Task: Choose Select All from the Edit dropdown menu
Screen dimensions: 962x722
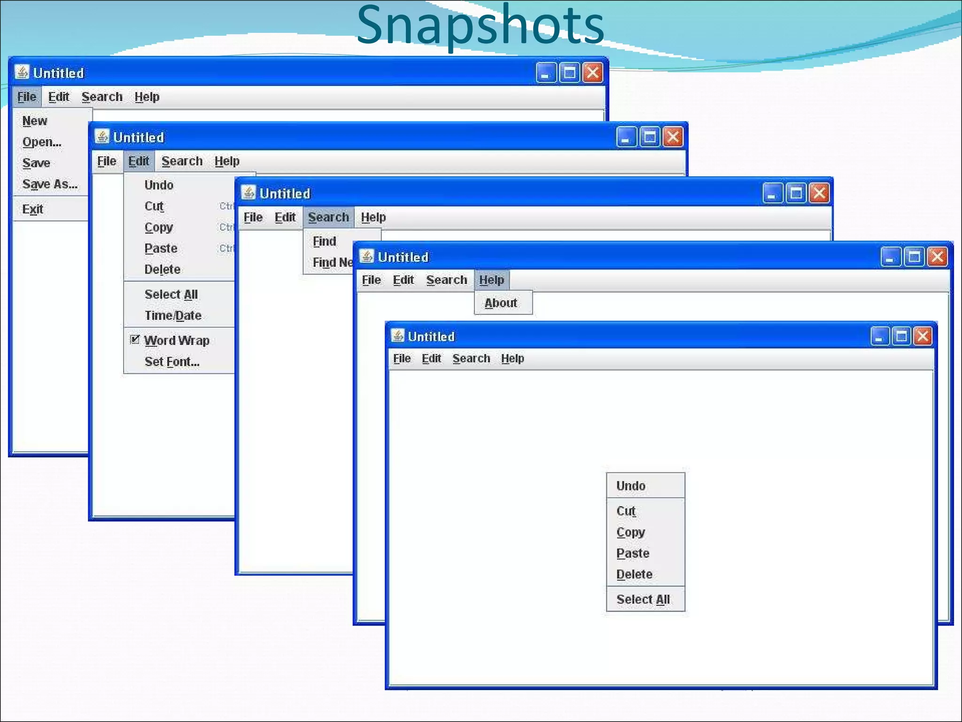Action: click(180, 295)
